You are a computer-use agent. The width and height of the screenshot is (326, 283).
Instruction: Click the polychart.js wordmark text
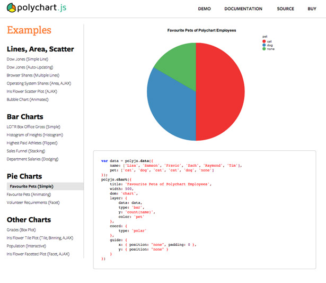41,8
